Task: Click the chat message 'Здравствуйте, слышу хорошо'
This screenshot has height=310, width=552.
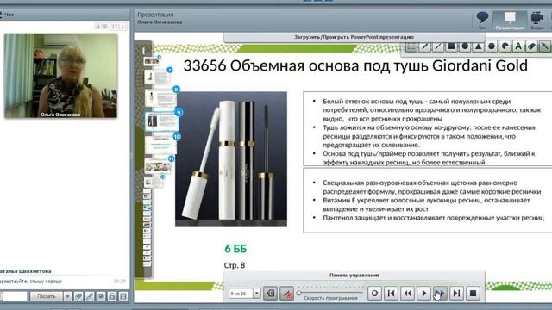Action: coord(31,282)
